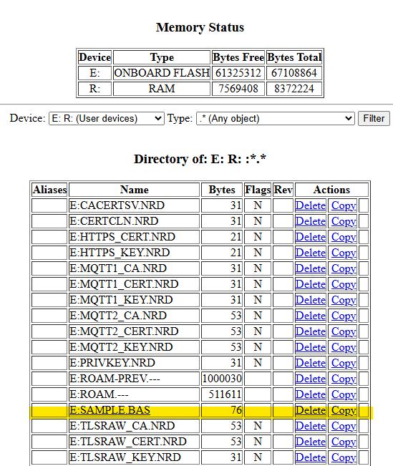Open the Type object dropdown
The width and height of the screenshot is (393, 466).
[x=276, y=119]
